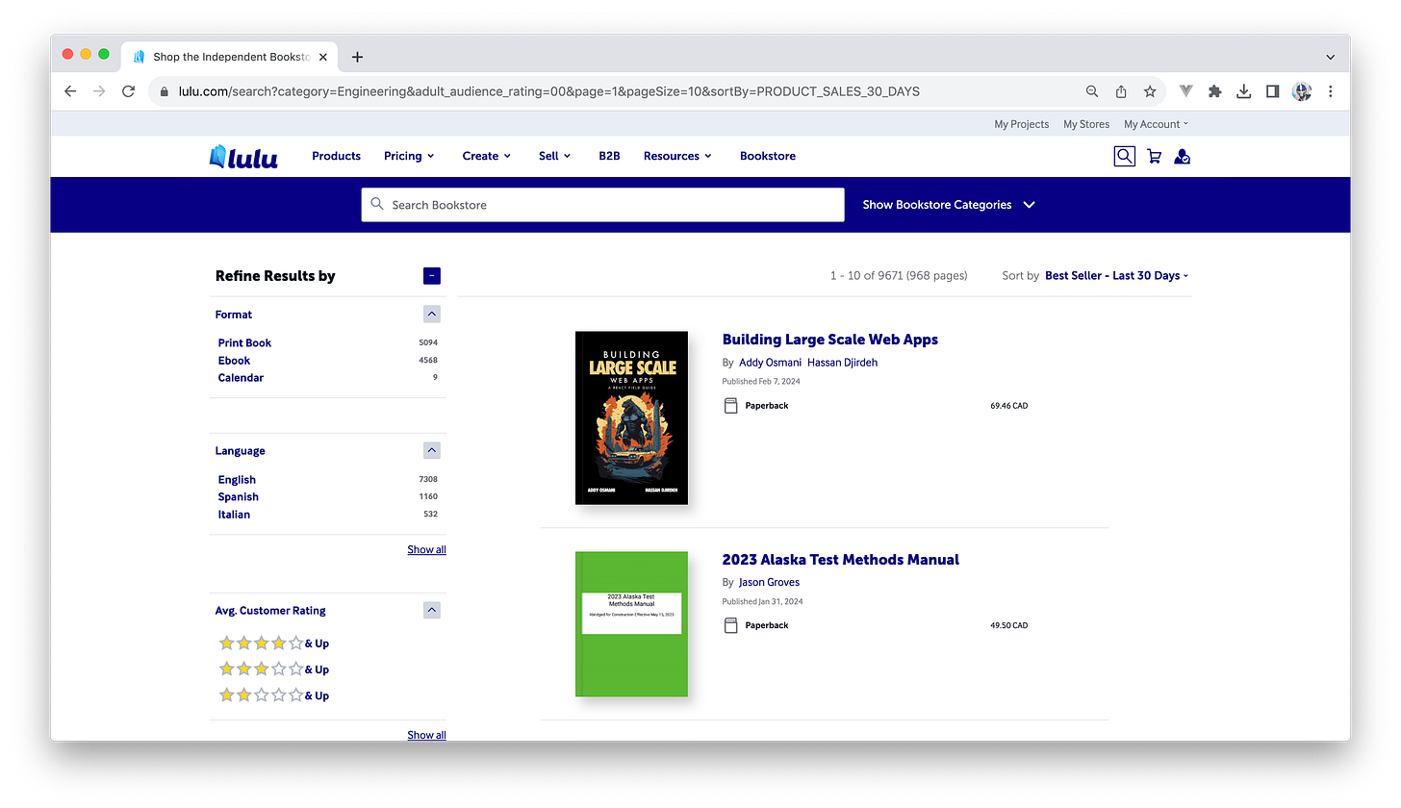Filter by English language
Screen dimensions: 1401x808
(237, 480)
